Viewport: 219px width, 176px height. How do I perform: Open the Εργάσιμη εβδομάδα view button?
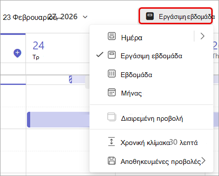pyautogui.click(x=175, y=16)
